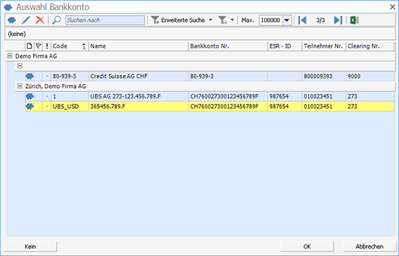Viewport: 399px width, 256px height.
Task: Click the document icon column header
Action: click(30, 46)
